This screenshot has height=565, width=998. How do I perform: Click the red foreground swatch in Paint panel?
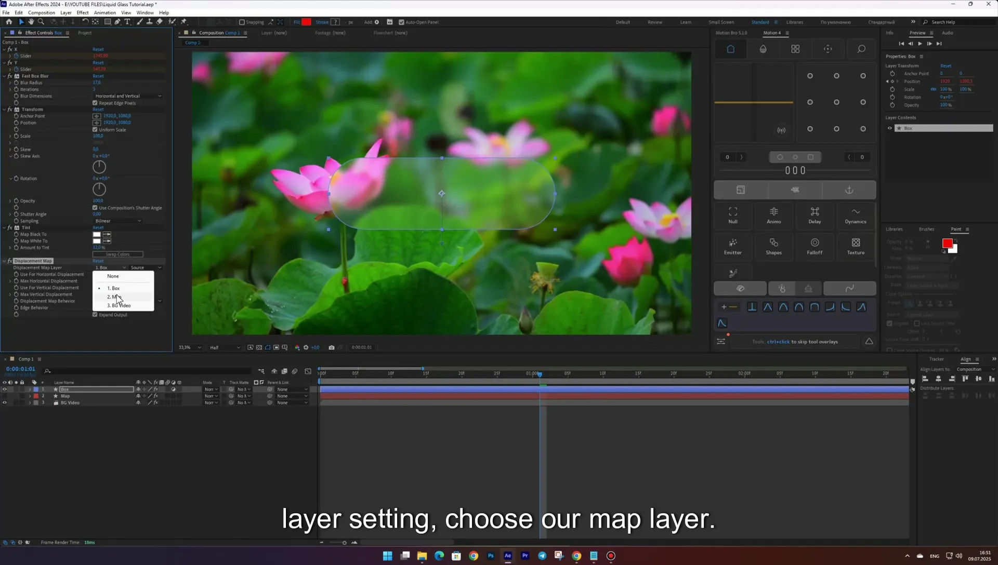[x=947, y=243]
